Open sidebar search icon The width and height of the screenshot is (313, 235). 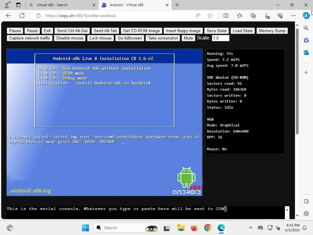[306, 28]
